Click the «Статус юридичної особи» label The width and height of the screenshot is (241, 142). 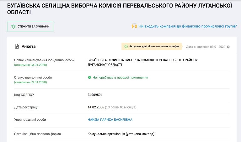33,77
